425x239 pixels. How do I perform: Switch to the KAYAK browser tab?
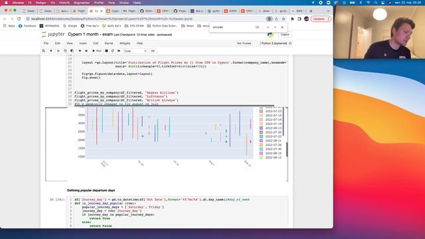[230, 11]
